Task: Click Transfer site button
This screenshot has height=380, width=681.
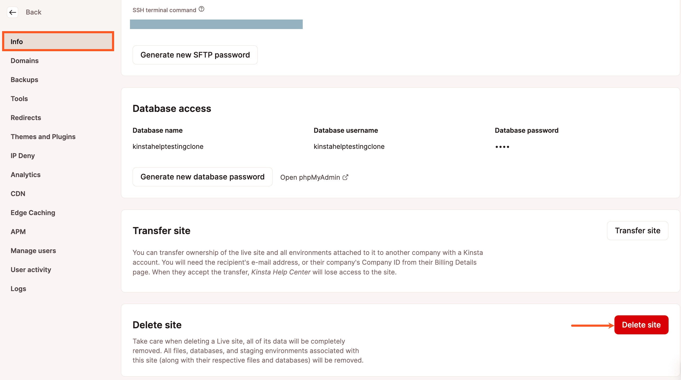Action: coord(637,230)
